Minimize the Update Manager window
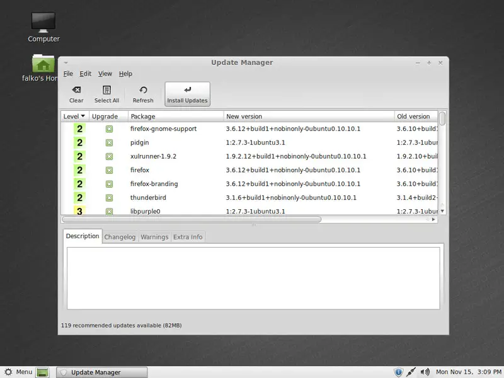The height and width of the screenshot is (378, 504). point(418,63)
